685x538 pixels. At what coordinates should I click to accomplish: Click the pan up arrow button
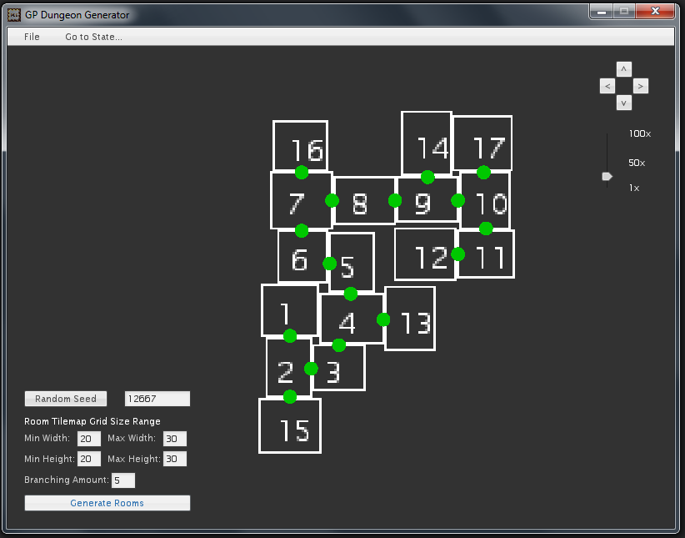tap(624, 68)
